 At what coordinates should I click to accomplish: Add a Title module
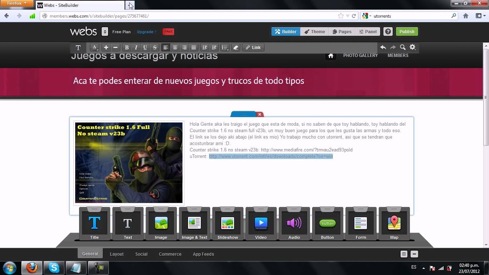click(94, 223)
